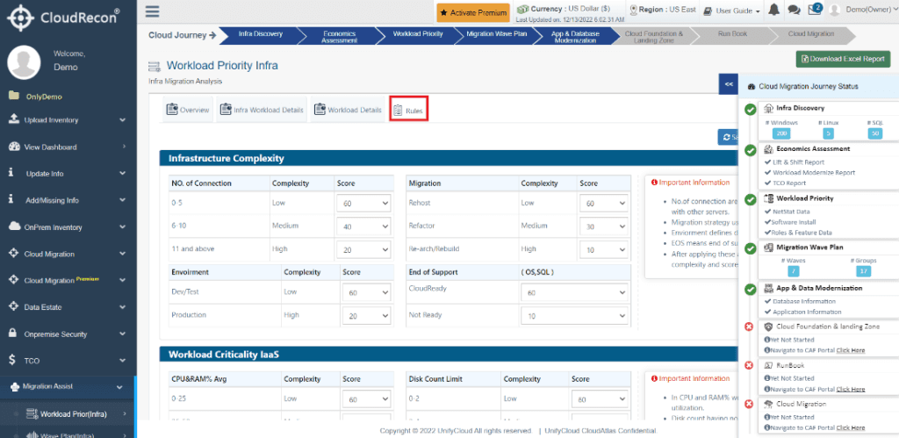Switch to Infra Workload Details tab
The image size is (899, 438).
click(262, 110)
